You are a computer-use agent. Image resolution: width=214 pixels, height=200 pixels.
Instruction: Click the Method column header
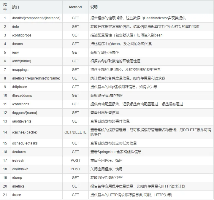point(75,7)
